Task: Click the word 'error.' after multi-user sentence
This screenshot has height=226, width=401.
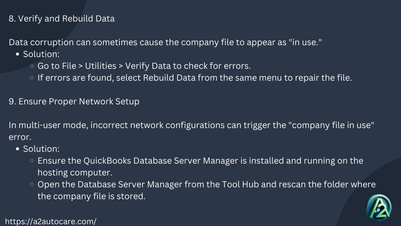Action: 20,137
